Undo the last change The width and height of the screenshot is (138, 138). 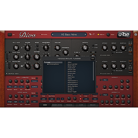click(x=90, y=34)
